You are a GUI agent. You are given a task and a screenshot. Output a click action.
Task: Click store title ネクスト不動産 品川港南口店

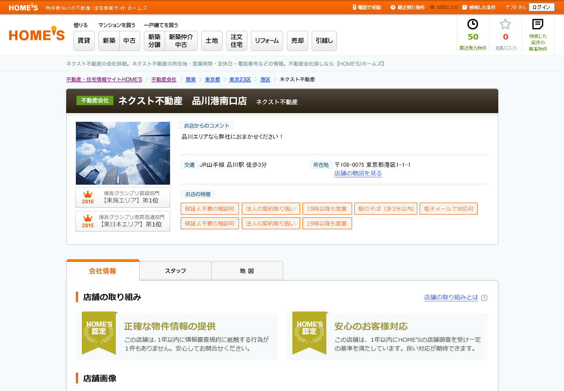(182, 101)
